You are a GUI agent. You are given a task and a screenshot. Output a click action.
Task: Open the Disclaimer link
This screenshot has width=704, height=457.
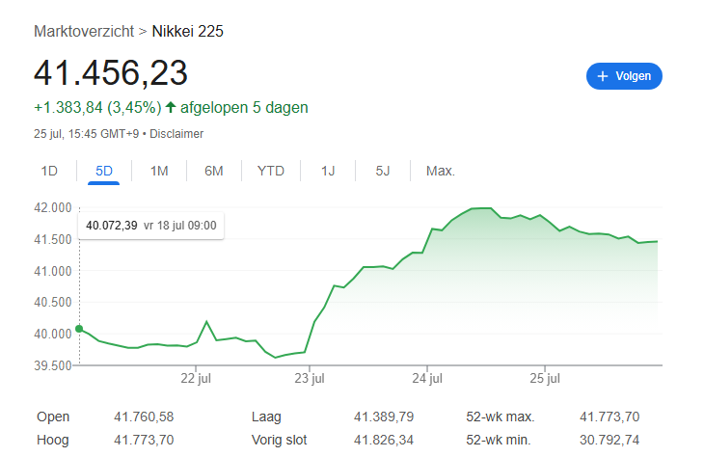176,134
